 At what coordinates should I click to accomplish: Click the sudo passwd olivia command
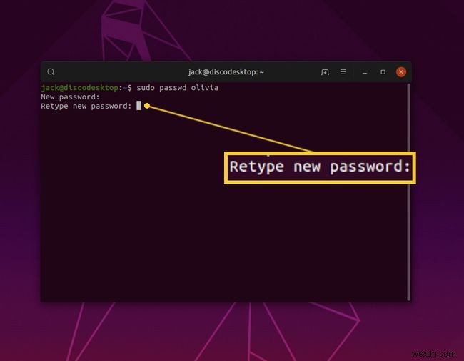(177, 88)
